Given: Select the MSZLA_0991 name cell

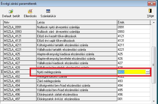Looking at the screenshot, I should (20, 27).
